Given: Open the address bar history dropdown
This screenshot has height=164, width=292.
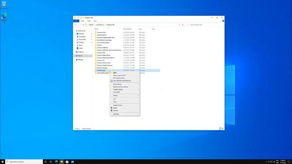Looking at the screenshot, I should pyautogui.click(x=179, y=25).
